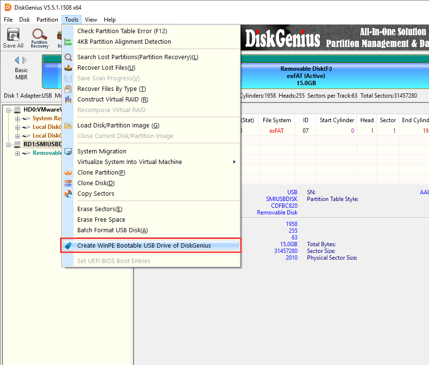The height and width of the screenshot is (365, 429).
Task: Click the previous disk left arrow
Action: tap(17, 60)
